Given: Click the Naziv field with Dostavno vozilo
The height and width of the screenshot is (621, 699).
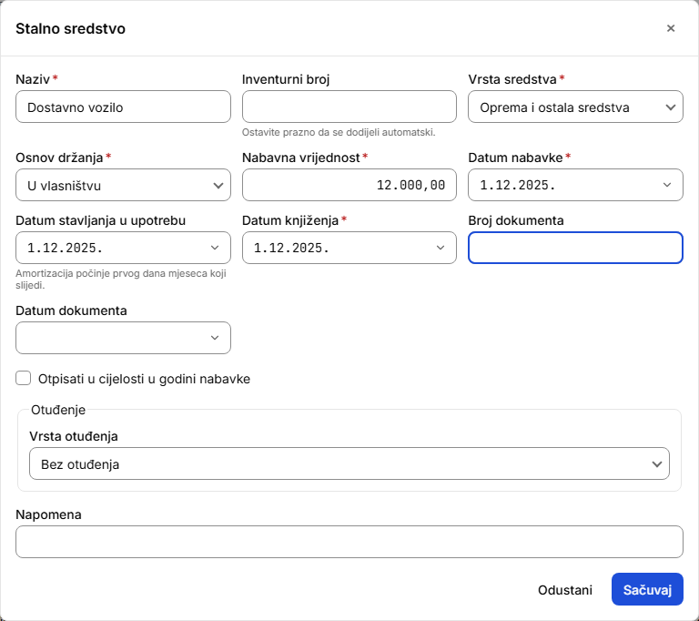Looking at the screenshot, I should point(123,107).
